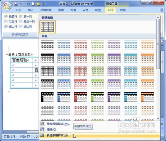
Task: Click horizontal scrollbar left arrow
Action: 4,132
